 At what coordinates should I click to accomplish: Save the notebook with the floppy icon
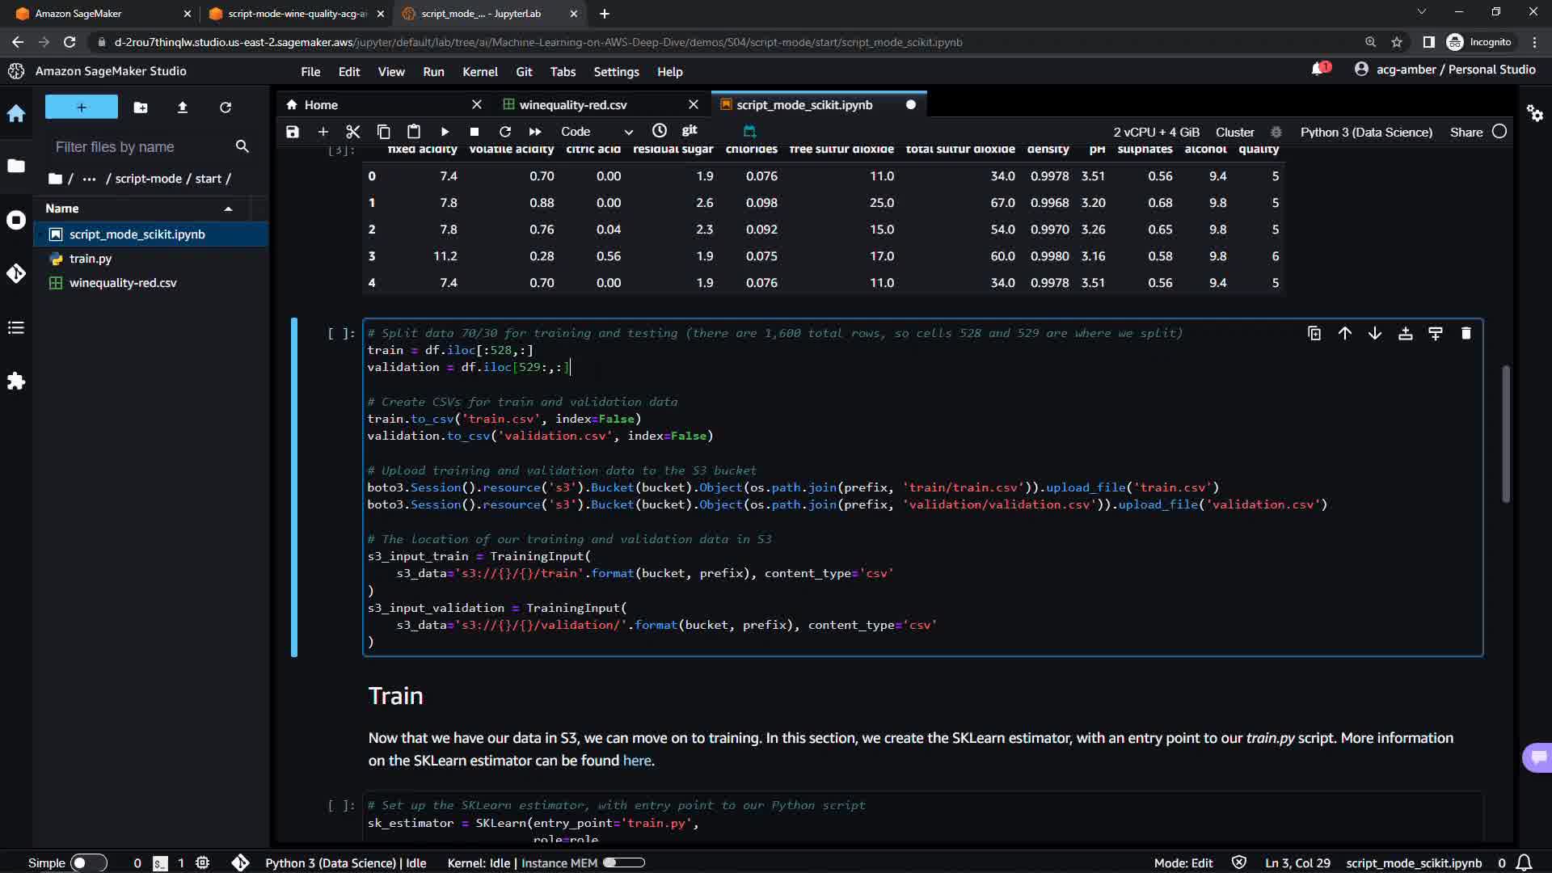[293, 132]
